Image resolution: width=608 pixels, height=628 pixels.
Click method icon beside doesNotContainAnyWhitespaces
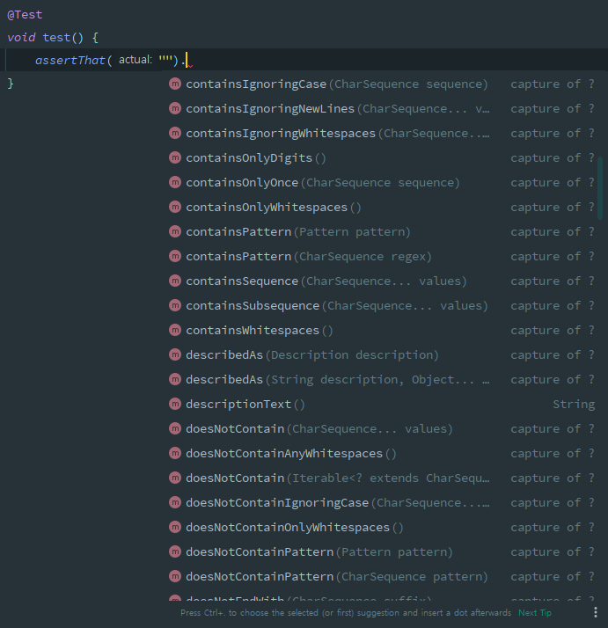[x=175, y=453]
